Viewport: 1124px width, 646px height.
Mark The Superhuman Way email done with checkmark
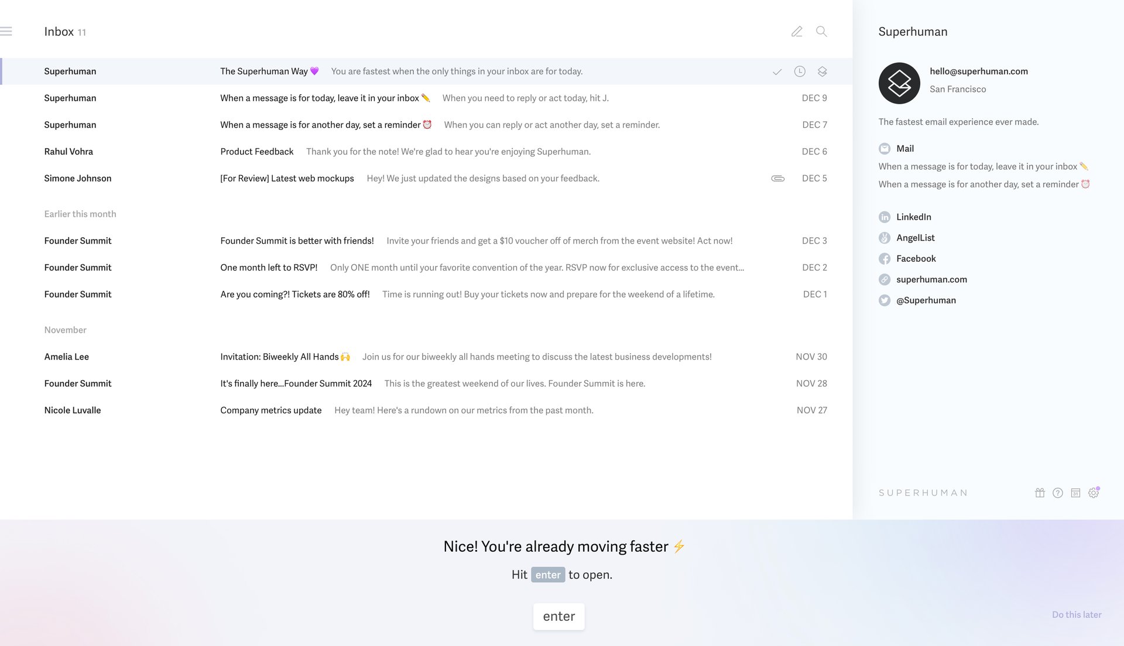point(777,71)
